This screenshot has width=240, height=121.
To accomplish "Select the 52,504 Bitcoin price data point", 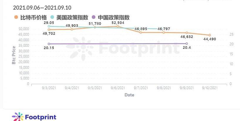I will [x=118, y=26].
